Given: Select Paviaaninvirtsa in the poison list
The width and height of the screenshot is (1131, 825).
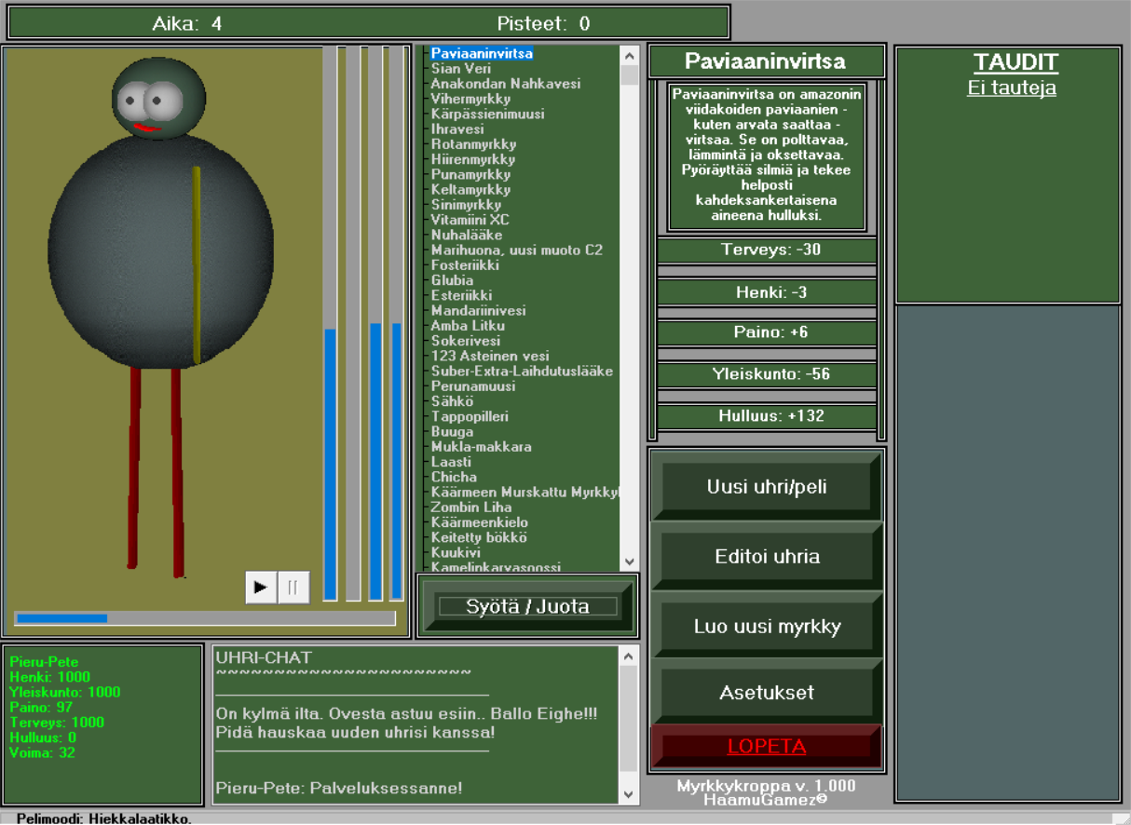Looking at the screenshot, I should pos(482,54).
